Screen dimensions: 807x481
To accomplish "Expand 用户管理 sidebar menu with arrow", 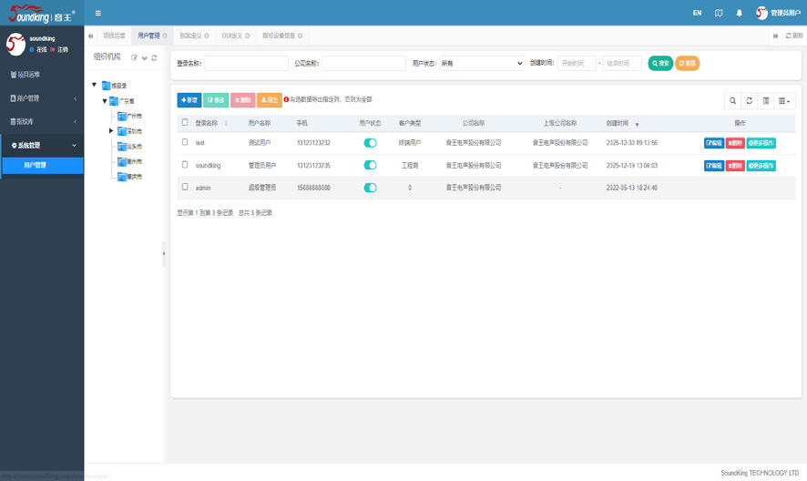I will click(x=42, y=97).
